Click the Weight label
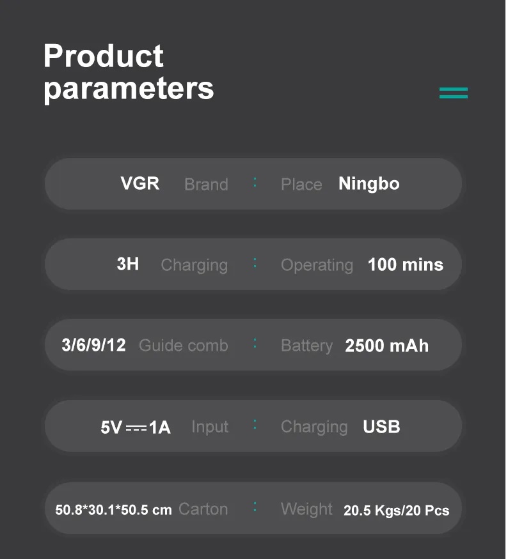 point(306,509)
